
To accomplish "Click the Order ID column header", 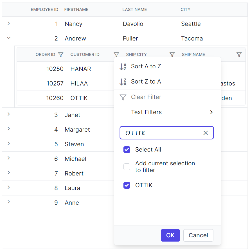I will [x=45, y=55].
